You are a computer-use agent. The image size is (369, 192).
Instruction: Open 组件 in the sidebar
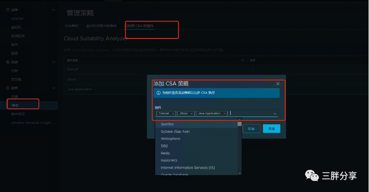[14, 45]
